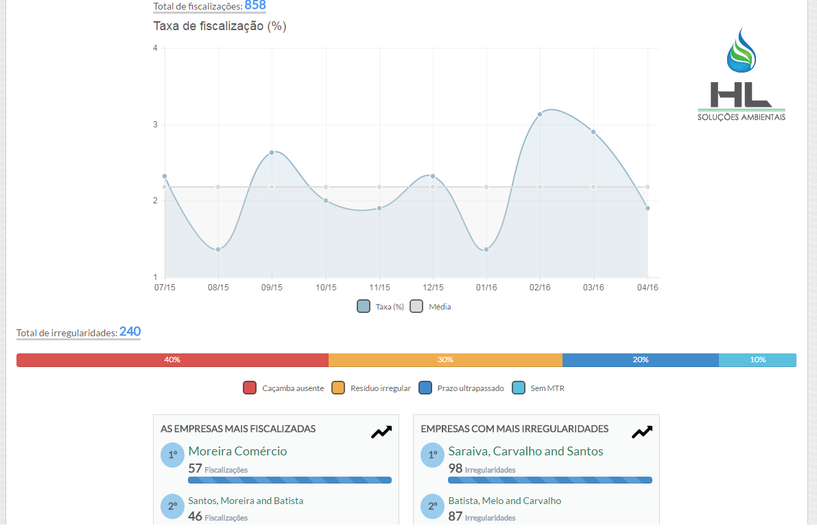The image size is (817, 528).
Task: Click the orange 30% bar segment
Action: click(445, 360)
